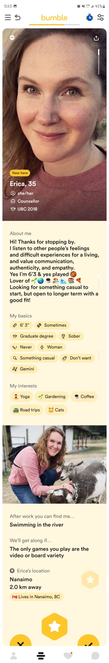Tap the photo scroll indicator bar
Screen dimensions: 109x663
click(x=99, y=62)
